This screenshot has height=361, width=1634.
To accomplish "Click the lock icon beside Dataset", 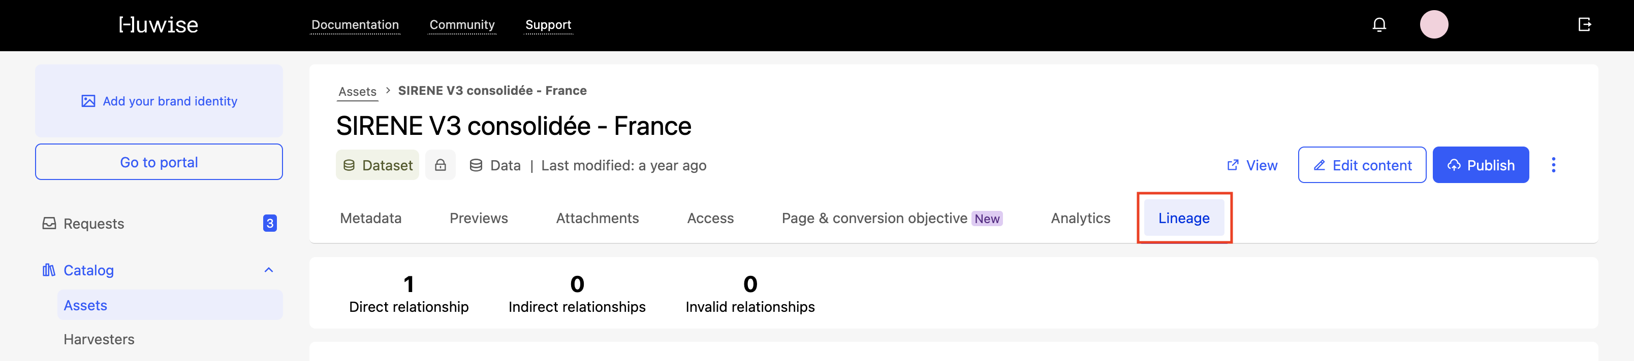I will click(x=440, y=165).
